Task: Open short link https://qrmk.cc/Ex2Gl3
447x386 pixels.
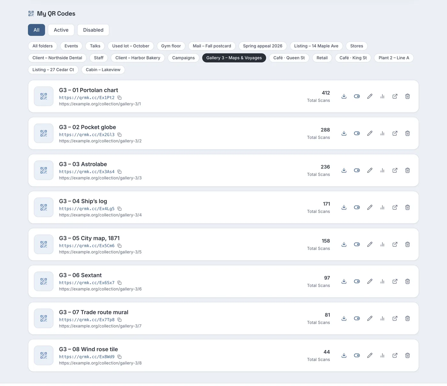Action: pos(87,135)
